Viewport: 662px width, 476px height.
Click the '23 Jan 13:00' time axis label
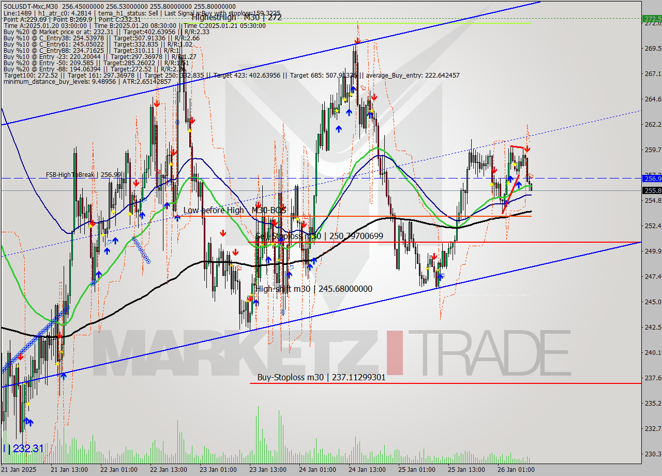coord(268,470)
